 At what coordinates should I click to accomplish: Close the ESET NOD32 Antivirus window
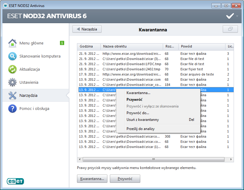pyautogui.click(x=236, y=6)
